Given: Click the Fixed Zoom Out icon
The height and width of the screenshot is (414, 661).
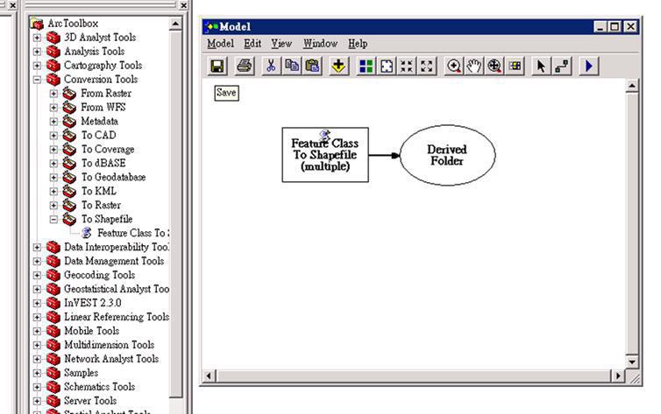Looking at the screenshot, I should (x=427, y=66).
